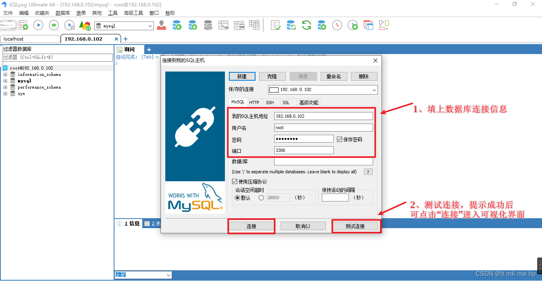Switch to the localhost connection tab
The width and height of the screenshot is (542, 281).
[30, 39]
